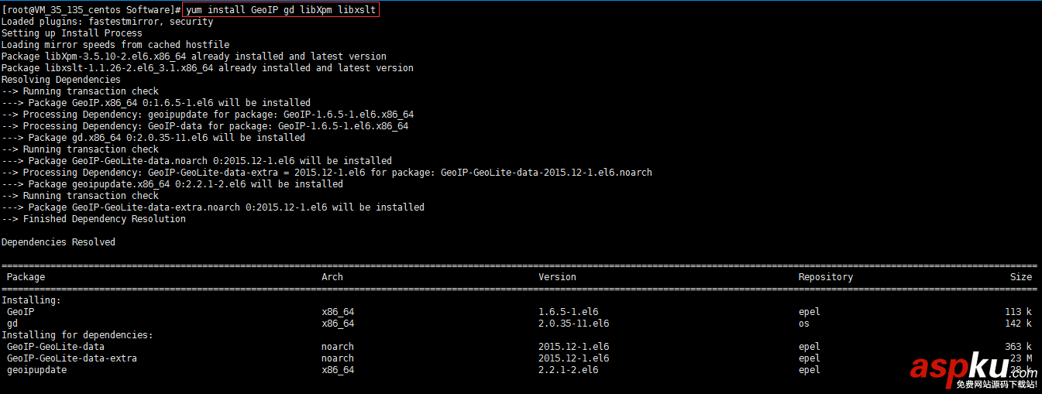
Task: Click the highlighted yum install command
Action: pos(281,10)
